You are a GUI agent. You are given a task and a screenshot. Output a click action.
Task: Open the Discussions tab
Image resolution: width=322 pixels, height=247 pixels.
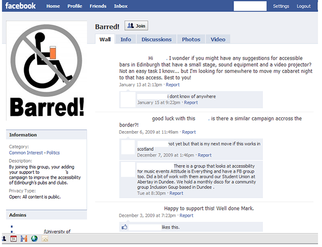(x=157, y=39)
